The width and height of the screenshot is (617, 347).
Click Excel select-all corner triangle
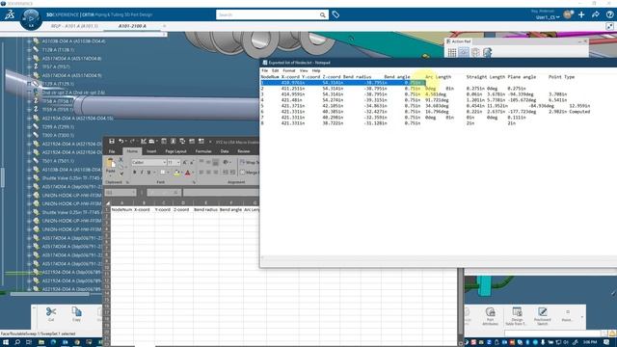coord(107,203)
